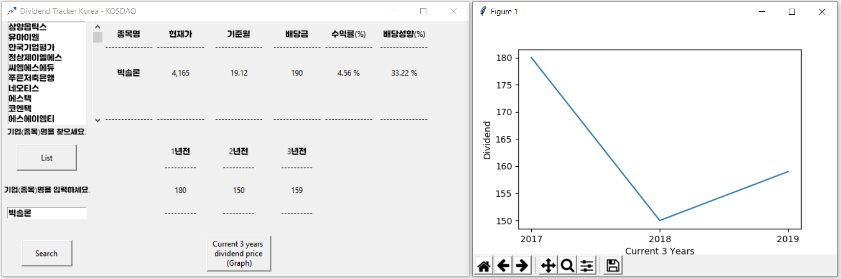
Task: Click the Figure 1 feather window icon
Action: click(x=483, y=11)
